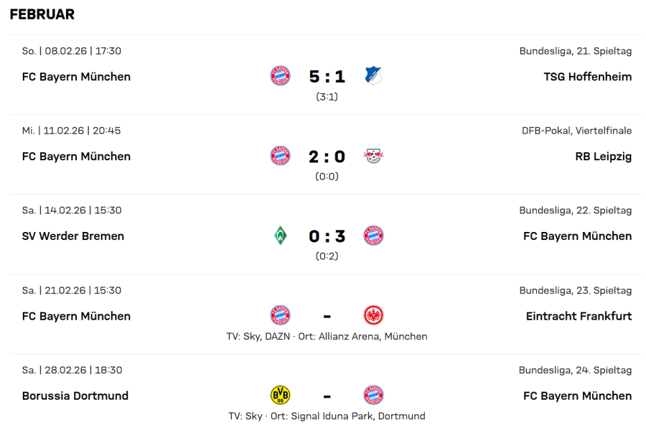The height and width of the screenshot is (433, 646).
Task: Click Bayern crest in the Dortmund fixture
Action: (373, 395)
